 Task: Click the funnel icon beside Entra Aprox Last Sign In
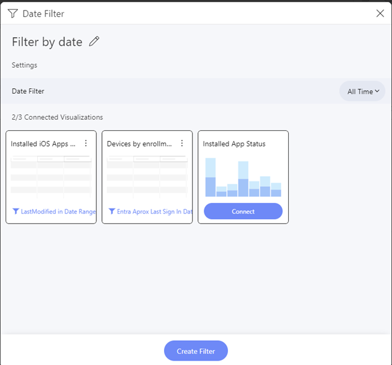point(112,211)
